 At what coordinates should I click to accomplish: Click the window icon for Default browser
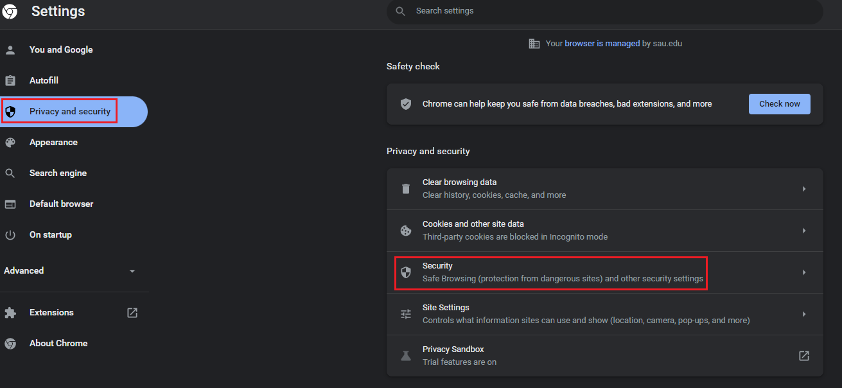pyautogui.click(x=10, y=204)
